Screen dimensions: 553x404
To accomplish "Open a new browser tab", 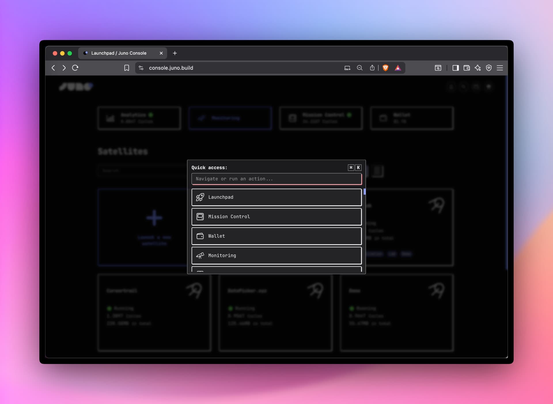I will (x=175, y=53).
